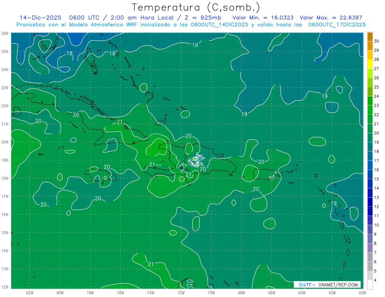385x297 pixels.
Task: Select the date text "14-Dic-2025"
Action: click(40, 18)
